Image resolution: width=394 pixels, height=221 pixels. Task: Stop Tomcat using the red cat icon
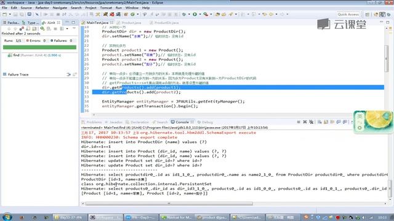click(112, 14)
